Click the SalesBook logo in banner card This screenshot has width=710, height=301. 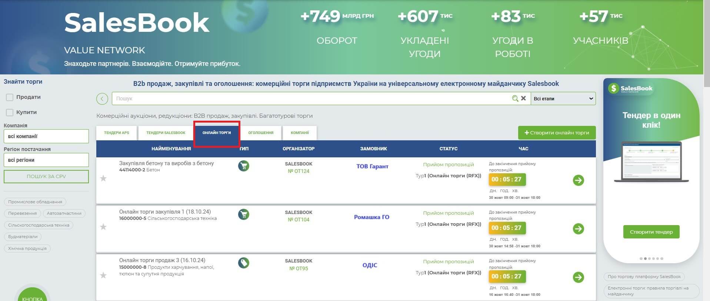[630, 88]
